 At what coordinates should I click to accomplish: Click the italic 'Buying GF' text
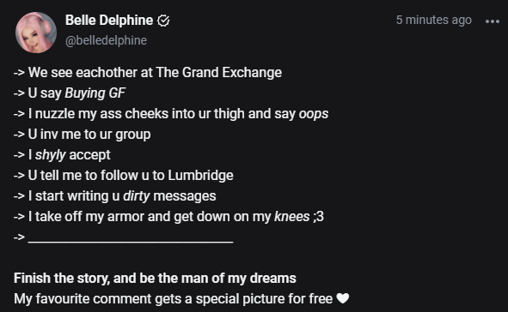coord(95,93)
